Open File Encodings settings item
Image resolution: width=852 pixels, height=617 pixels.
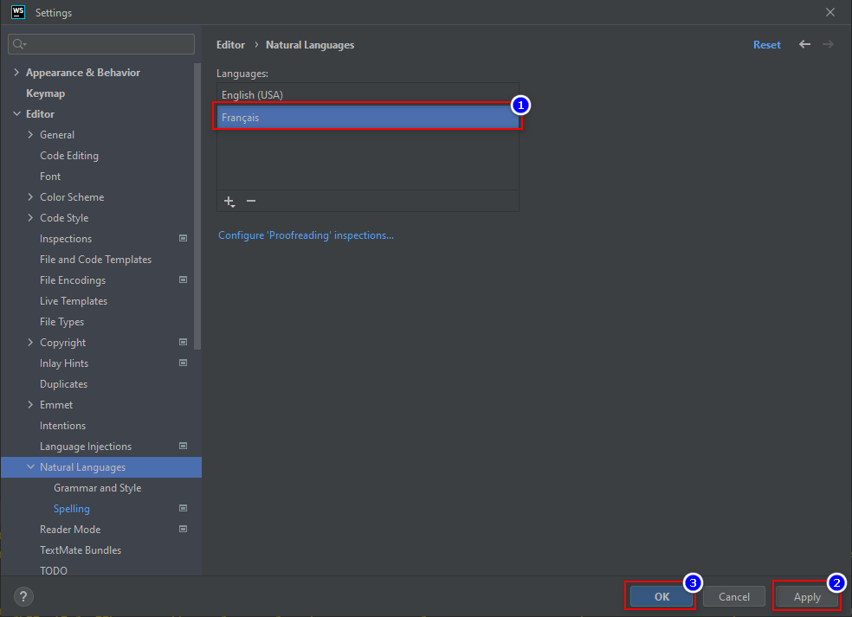pos(73,280)
